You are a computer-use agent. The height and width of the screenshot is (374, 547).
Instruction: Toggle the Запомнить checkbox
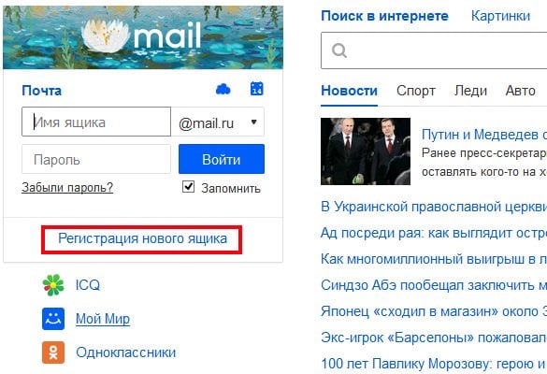[x=188, y=187]
